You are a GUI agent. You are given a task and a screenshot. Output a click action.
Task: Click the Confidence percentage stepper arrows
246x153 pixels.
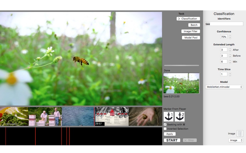(x=230, y=37)
